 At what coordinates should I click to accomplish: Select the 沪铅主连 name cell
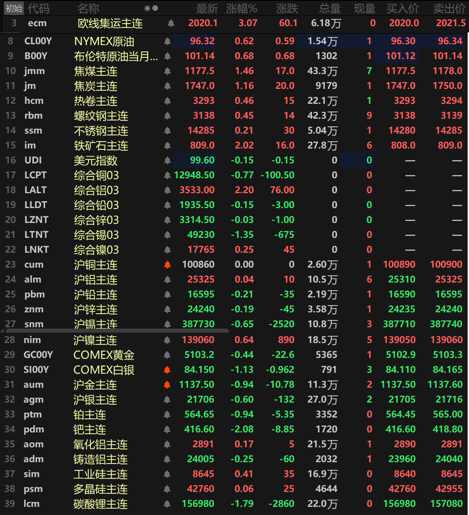point(96,295)
